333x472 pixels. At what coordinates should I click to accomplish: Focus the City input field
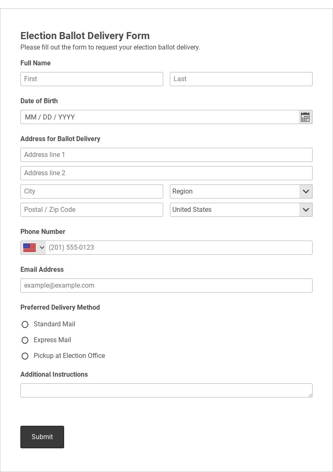click(x=92, y=191)
